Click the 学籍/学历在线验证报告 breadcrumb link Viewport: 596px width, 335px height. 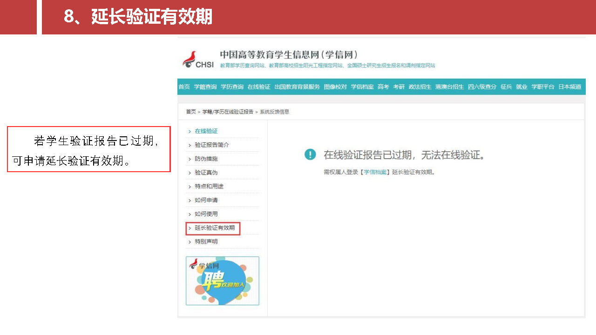pos(228,112)
